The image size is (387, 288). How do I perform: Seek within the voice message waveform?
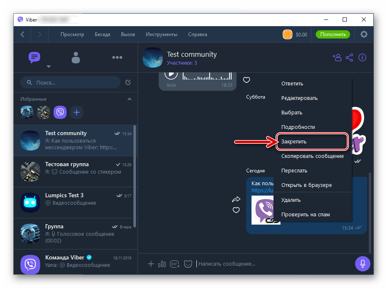point(207,76)
